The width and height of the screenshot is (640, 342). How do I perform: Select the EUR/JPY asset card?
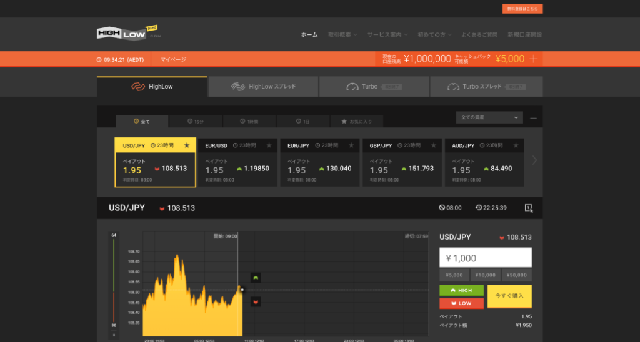[x=320, y=162]
